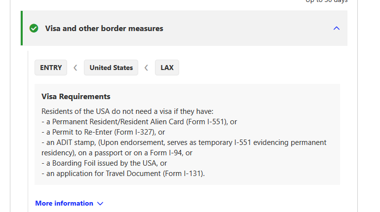This screenshot has width=380, height=212.
Task: Click the 'Residents of the USA' sentence
Action: point(127,111)
